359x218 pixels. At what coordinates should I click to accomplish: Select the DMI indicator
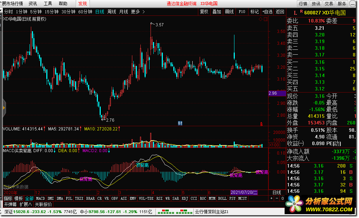click(51, 198)
